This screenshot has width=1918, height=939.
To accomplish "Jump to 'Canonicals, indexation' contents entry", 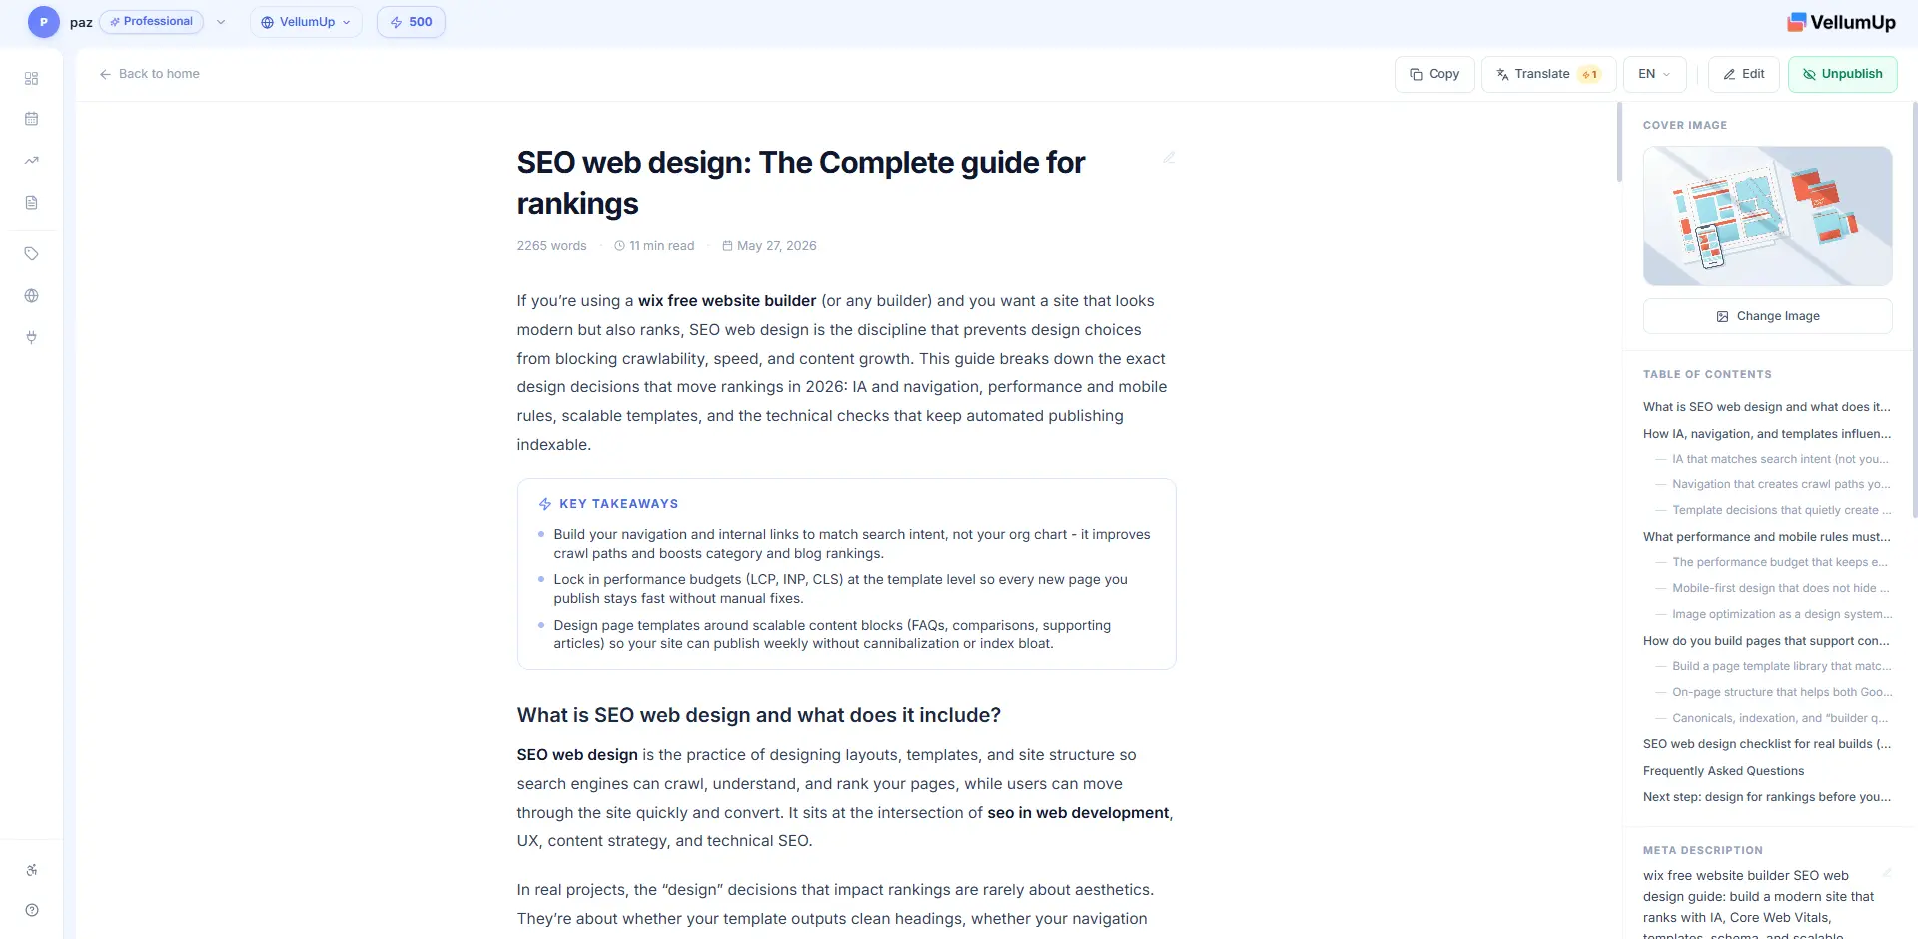I will coord(1781,718).
